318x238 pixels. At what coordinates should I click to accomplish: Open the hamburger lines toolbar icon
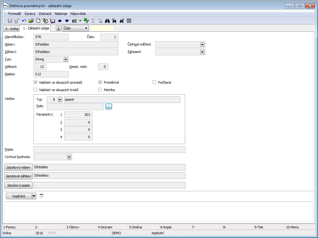[x=129, y=21]
